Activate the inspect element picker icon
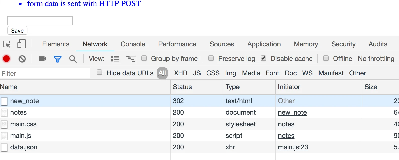Screen dimensions: 399x160 point(7,44)
